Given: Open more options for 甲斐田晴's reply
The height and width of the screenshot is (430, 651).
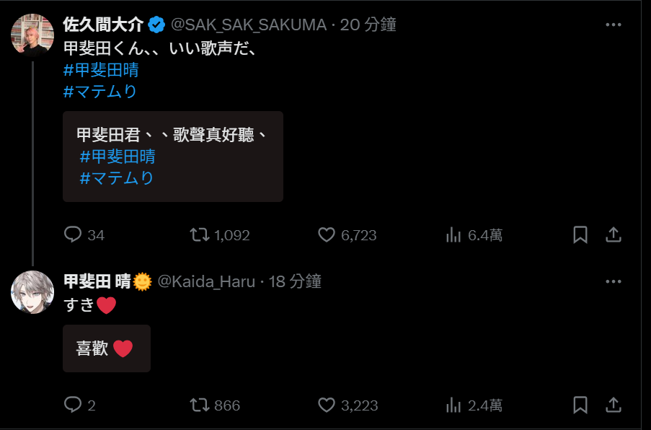Looking at the screenshot, I should [613, 281].
